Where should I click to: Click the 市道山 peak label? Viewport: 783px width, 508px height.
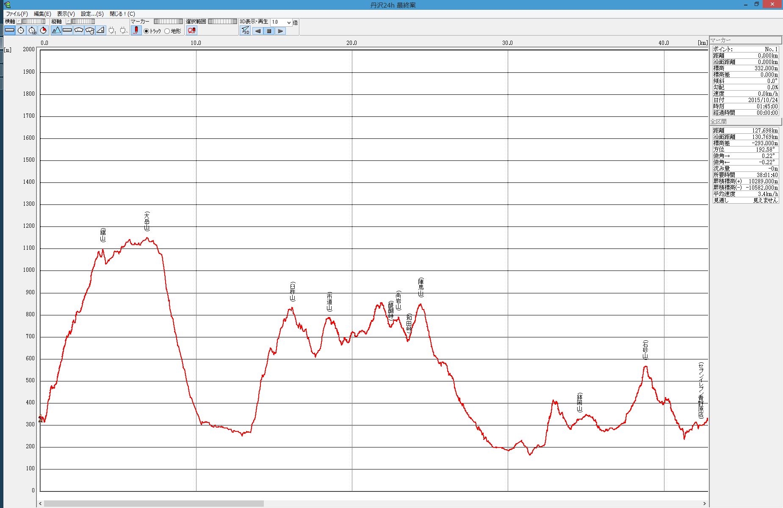click(329, 301)
